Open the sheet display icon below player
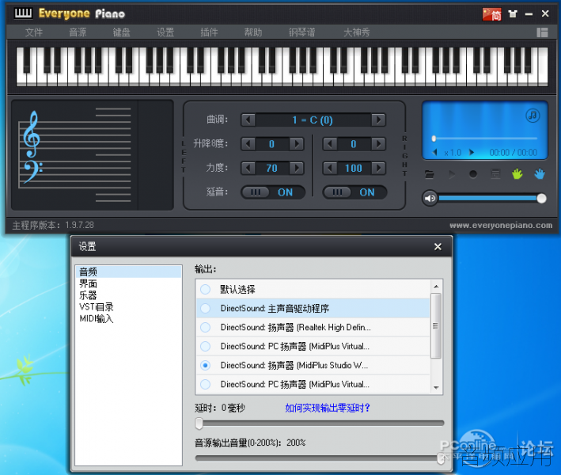The image size is (561, 475). click(x=495, y=174)
